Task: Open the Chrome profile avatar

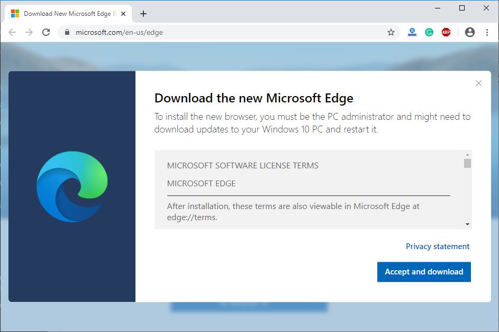Action: click(x=469, y=32)
